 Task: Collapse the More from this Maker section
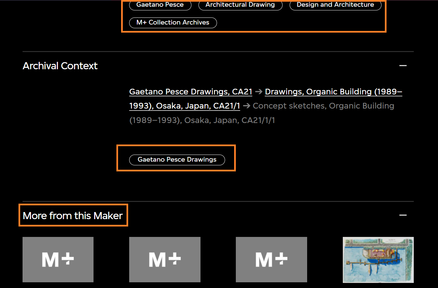[x=403, y=215]
